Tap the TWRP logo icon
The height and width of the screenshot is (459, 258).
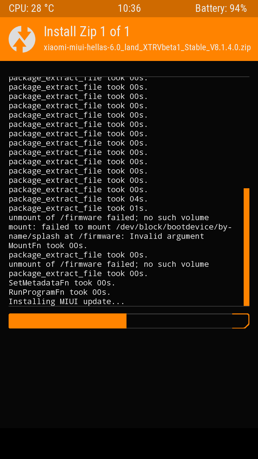click(22, 39)
